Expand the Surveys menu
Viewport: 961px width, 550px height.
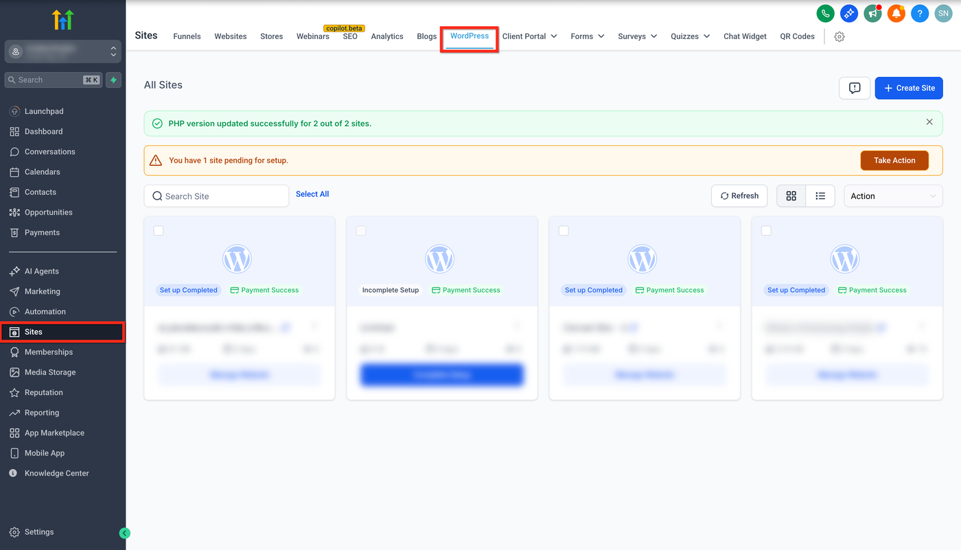tap(638, 36)
